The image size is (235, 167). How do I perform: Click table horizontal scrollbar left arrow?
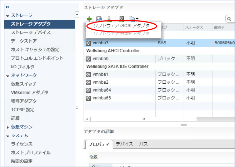tap(87, 119)
